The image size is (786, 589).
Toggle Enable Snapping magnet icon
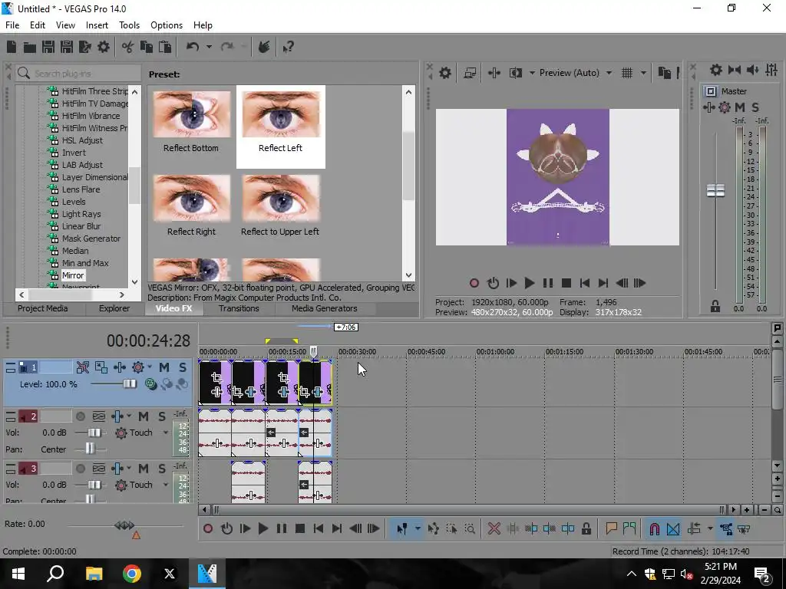[x=654, y=528]
